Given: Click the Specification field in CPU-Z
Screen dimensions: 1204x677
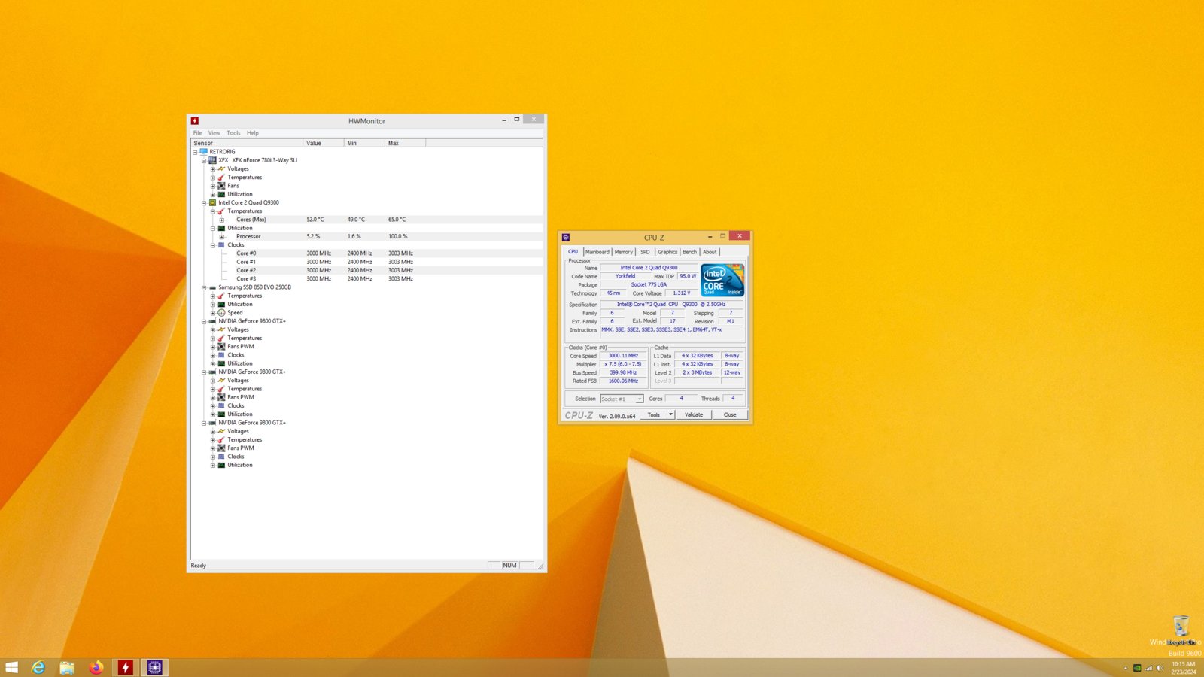Looking at the screenshot, I should pyautogui.click(x=671, y=305).
